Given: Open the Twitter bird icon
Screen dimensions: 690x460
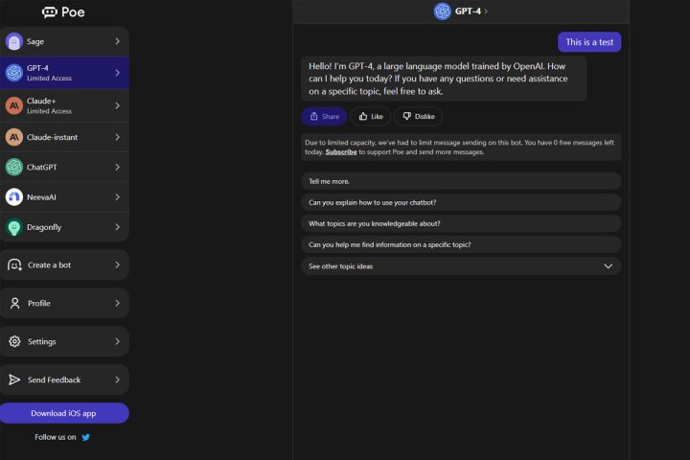Looking at the screenshot, I should 86,437.
